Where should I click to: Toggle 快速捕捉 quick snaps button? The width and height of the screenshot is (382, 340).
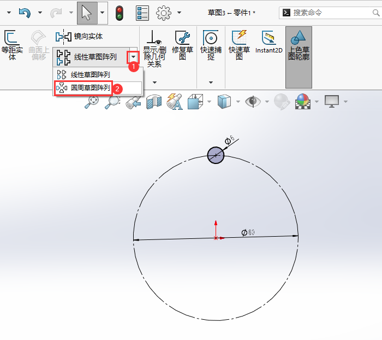(211, 45)
